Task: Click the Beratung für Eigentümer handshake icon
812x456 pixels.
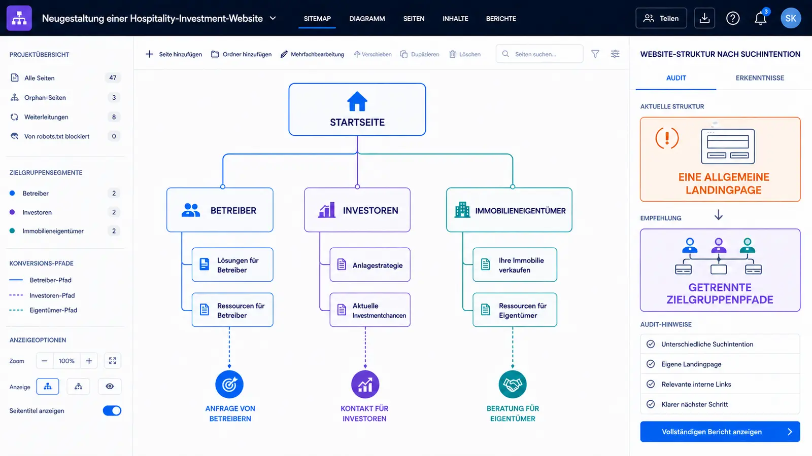Action: pyautogui.click(x=513, y=385)
